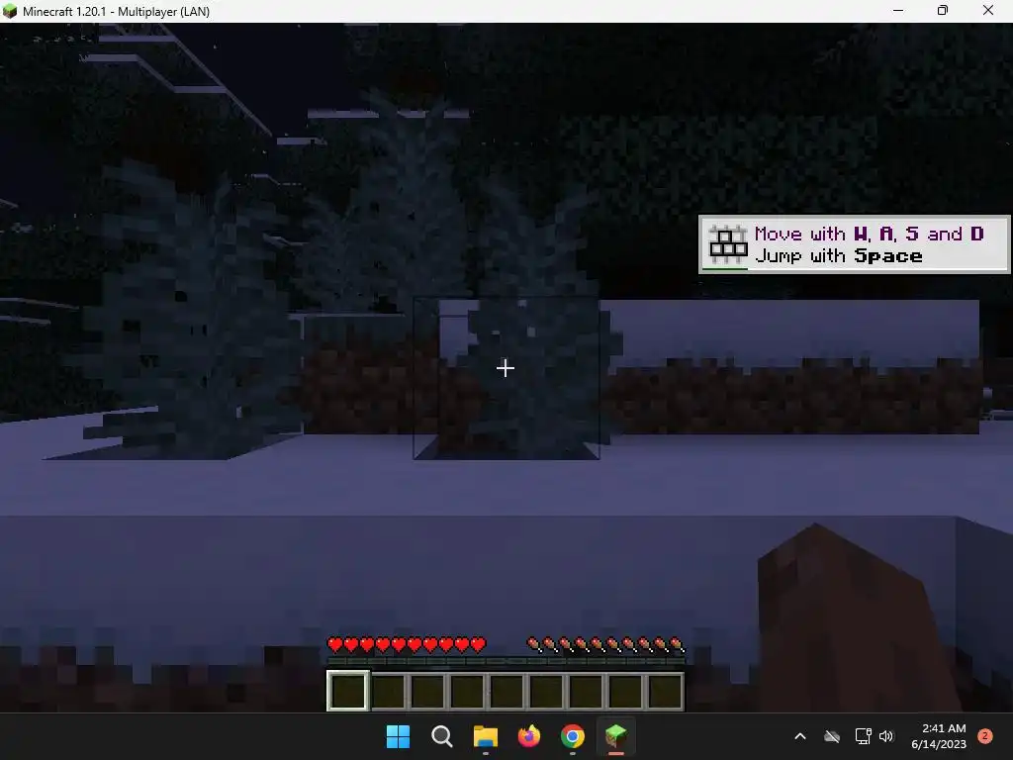
Task: Open File Explorer from the taskbar
Action: point(485,736)
